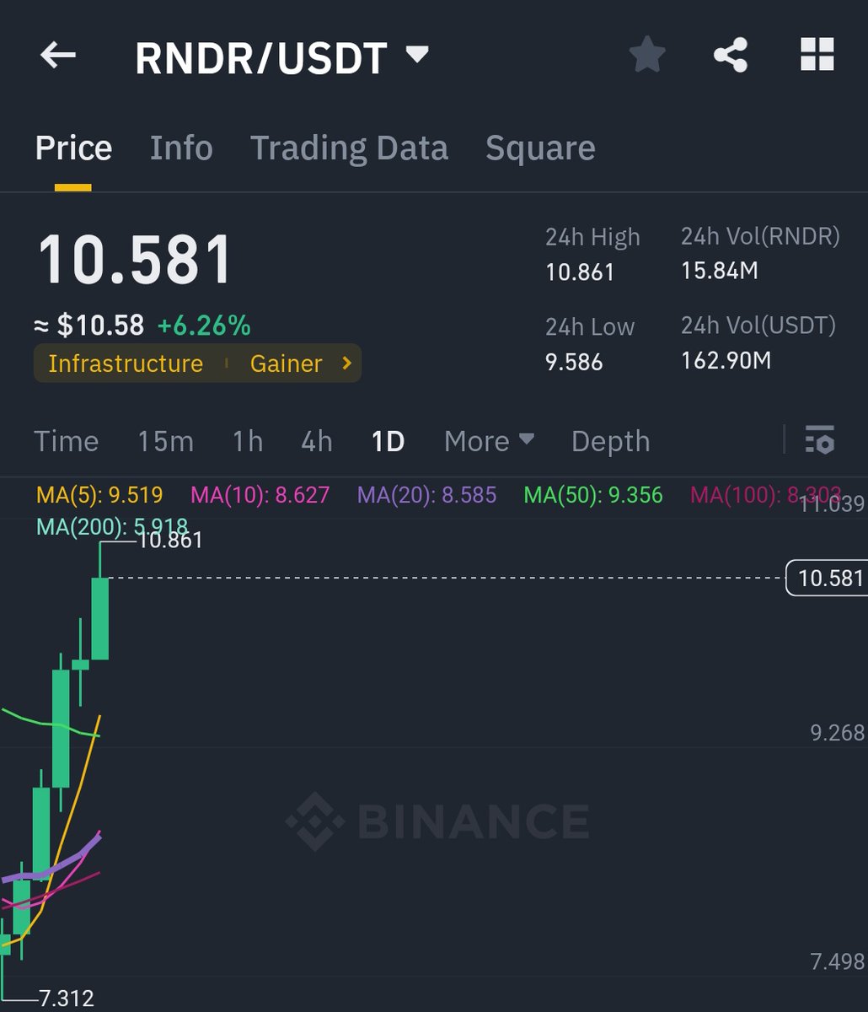Tap the latest green candlestick
The width and height of the screenshot is (868, 1012).
click(x=100, y=618)
